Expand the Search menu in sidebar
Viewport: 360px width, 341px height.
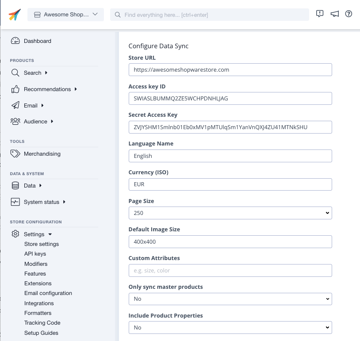pos(33,73)
